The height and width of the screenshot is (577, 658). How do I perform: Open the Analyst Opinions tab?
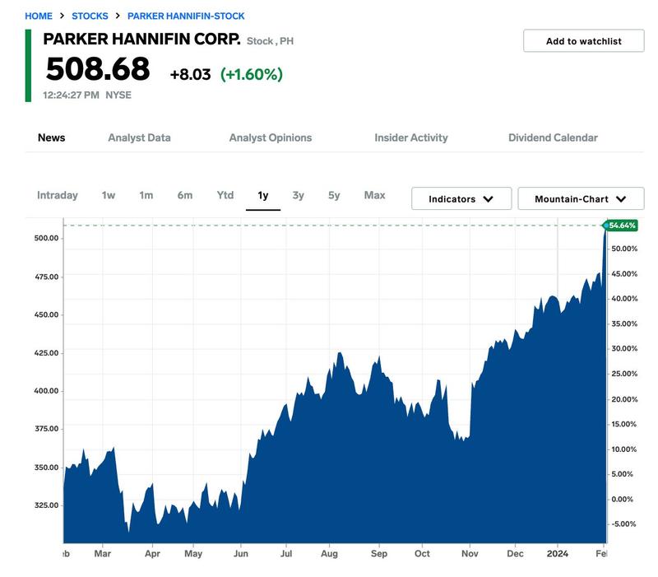click(x=271, y=137)
